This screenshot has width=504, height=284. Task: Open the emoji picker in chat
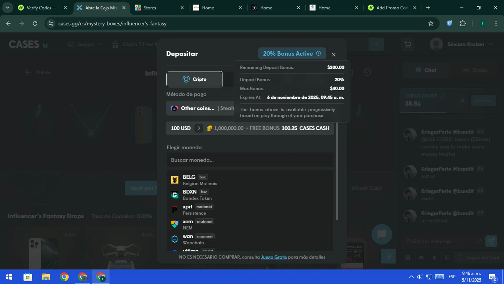coord(479,241)
